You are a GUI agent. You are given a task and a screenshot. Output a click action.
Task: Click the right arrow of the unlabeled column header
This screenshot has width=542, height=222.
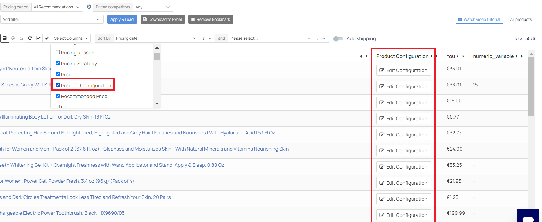click(x=367, y=56)
